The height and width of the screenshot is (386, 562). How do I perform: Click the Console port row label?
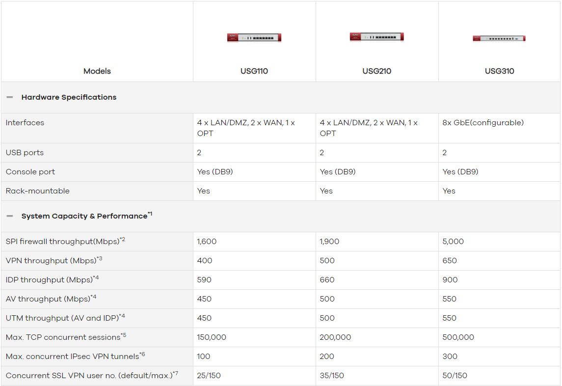click(x=30, y=171)
